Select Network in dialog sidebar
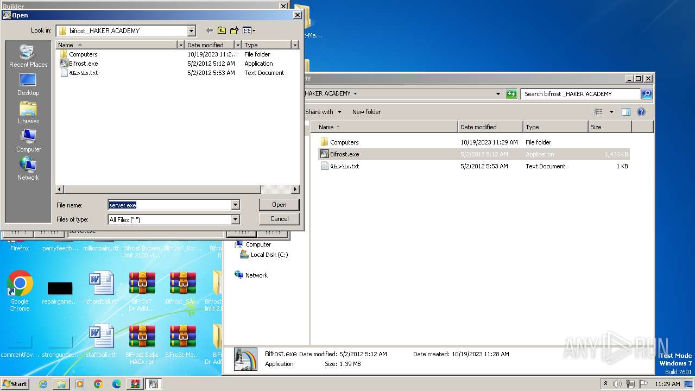695x391 pixels. pyautogui.click(x=28, y=169)
